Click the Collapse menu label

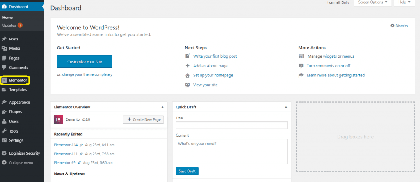pos(21,162)
